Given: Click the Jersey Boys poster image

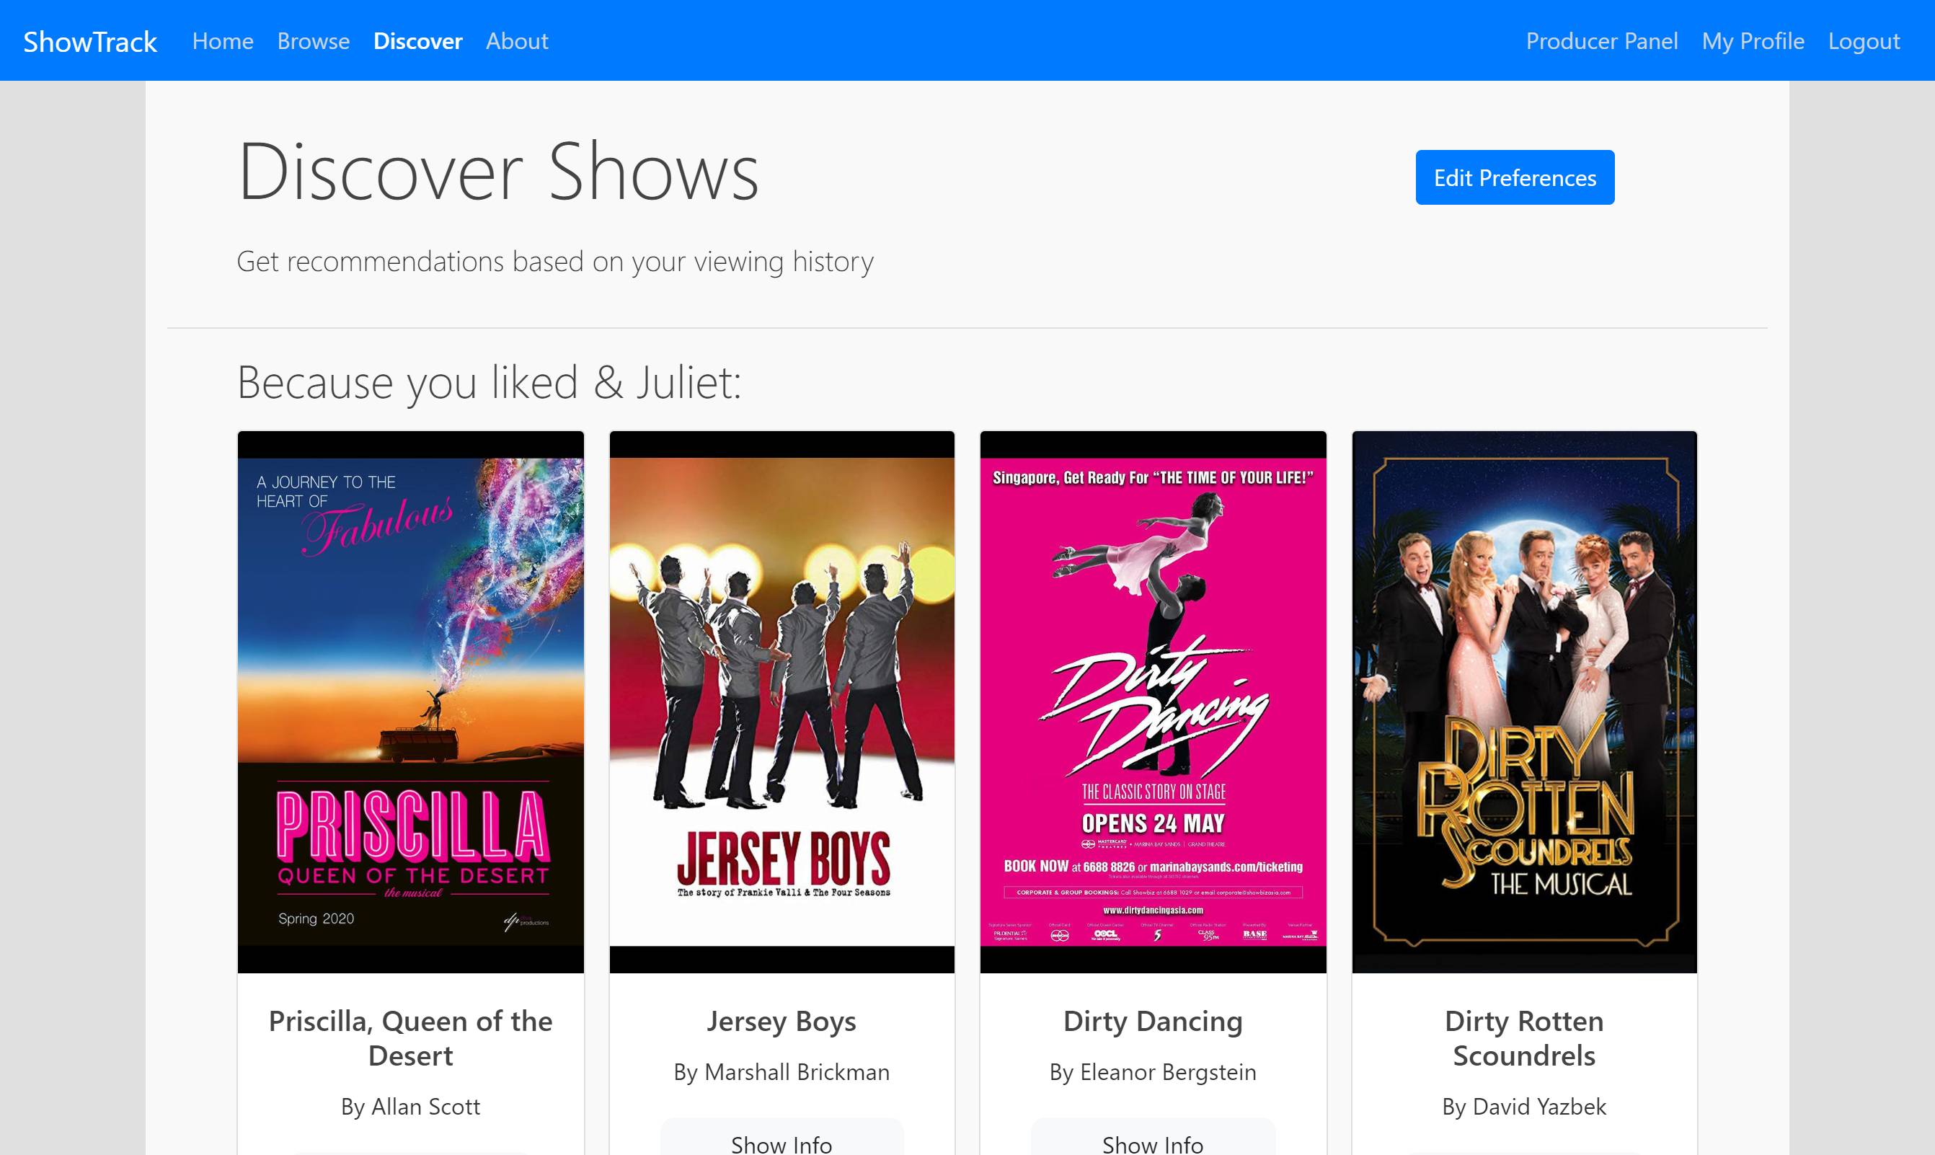Looking at the screenshot, I should (781, 702).
